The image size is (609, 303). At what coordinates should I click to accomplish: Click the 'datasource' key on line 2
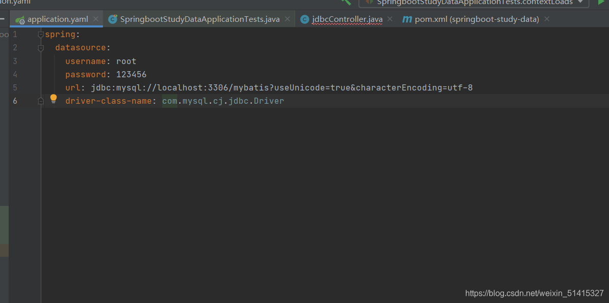81,48
